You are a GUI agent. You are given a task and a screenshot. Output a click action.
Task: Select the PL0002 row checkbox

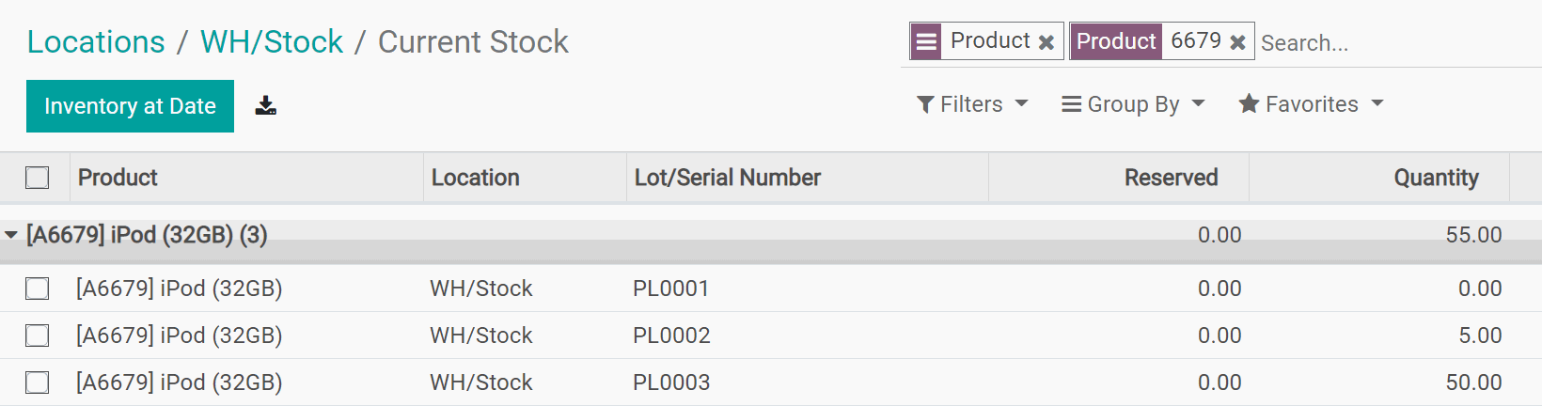pos(38,336)
